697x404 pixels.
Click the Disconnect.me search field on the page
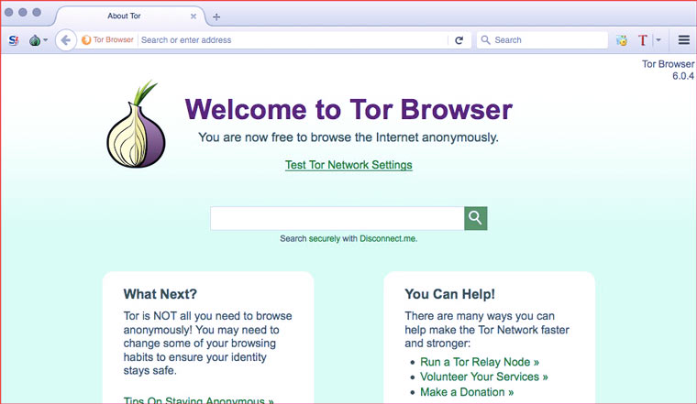(x=337, y=218)
